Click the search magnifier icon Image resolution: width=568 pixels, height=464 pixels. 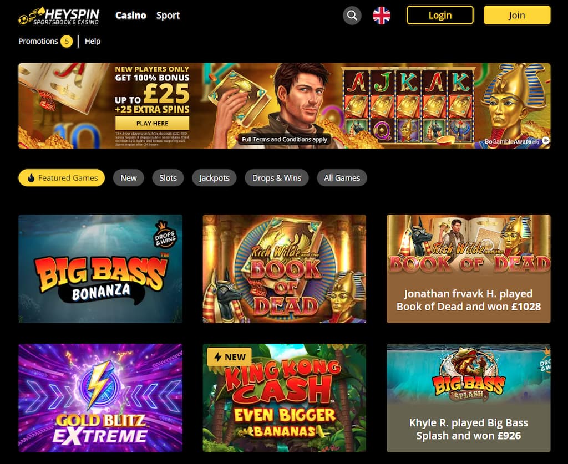tap(352, 16)
